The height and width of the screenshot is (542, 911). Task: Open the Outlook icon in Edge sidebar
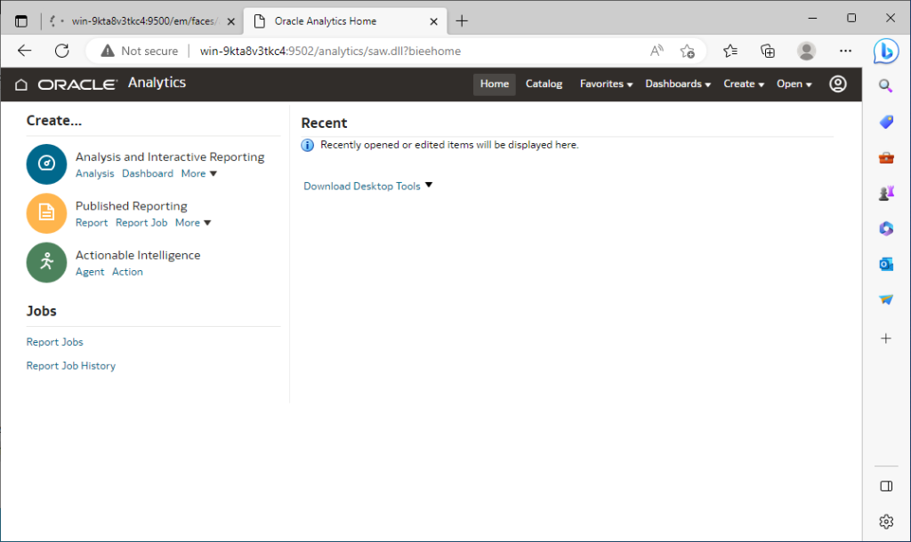(886, 264)
